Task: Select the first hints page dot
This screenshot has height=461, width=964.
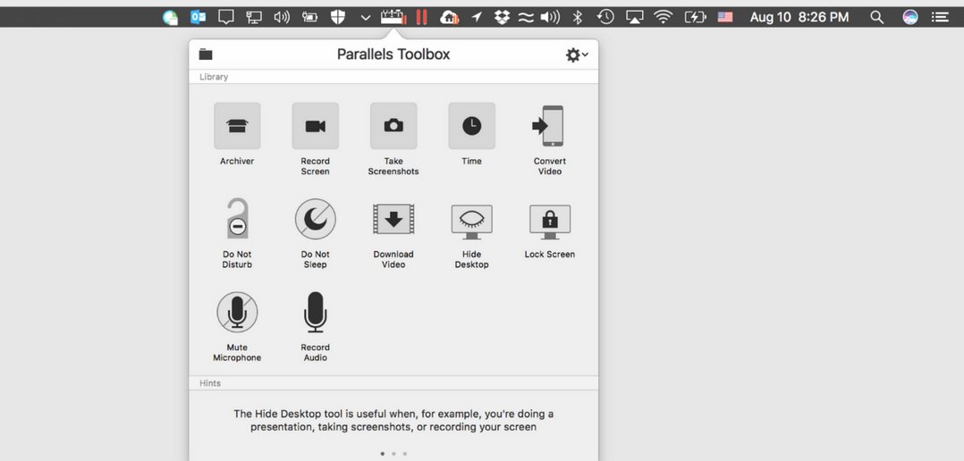Action: [x=383, y=454]
